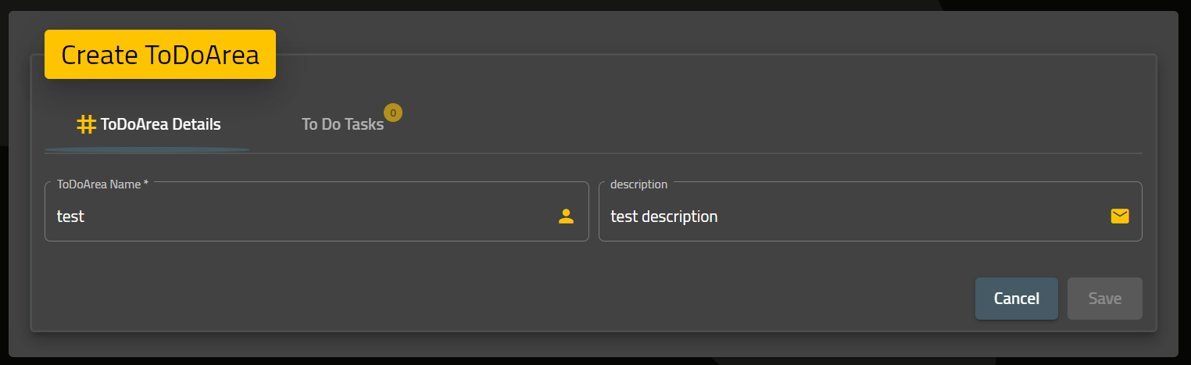1191x365 pixels.
Task: Click the envelope icon in the description field
Action: pyautogui.click(x=1120, y=216)
